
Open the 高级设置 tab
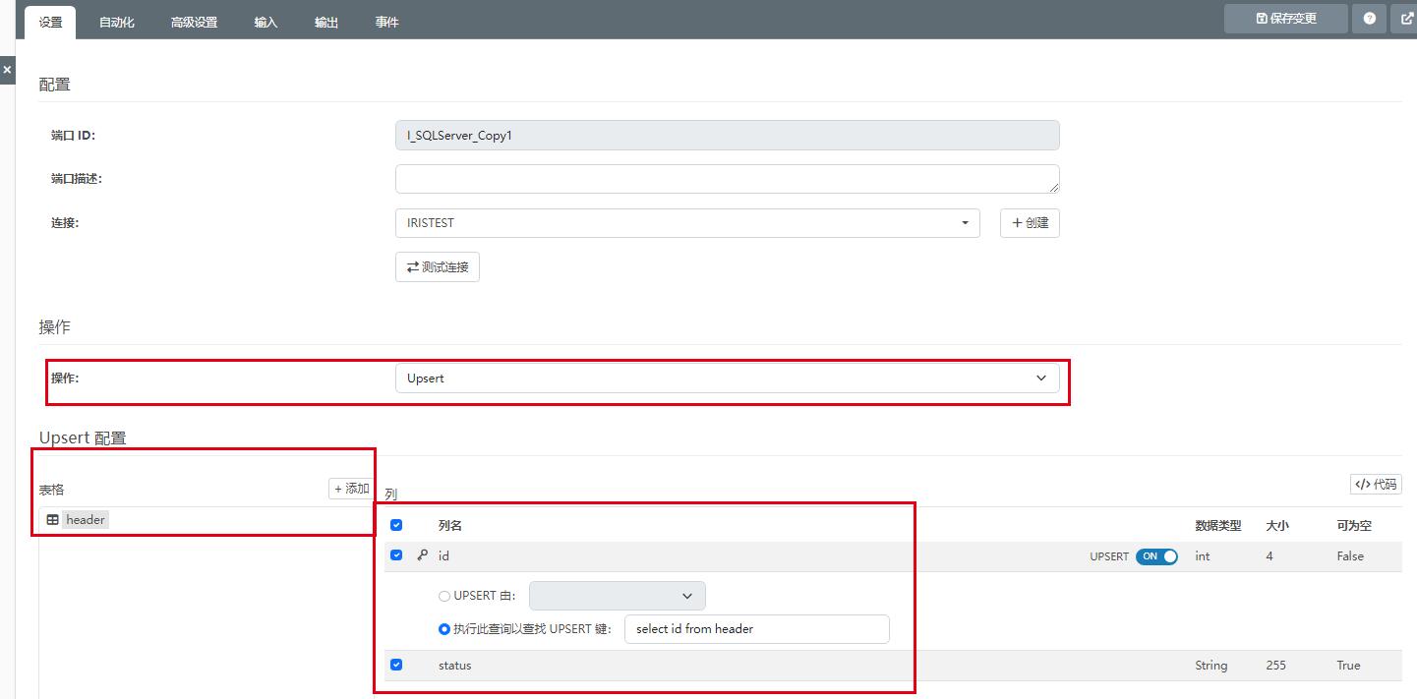[194, 22]
